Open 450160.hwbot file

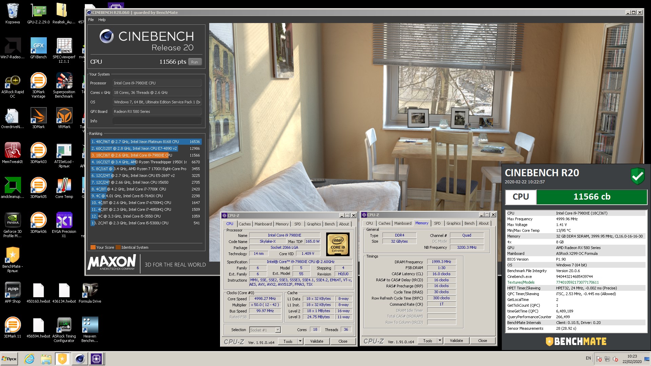[x=38, y=293]
